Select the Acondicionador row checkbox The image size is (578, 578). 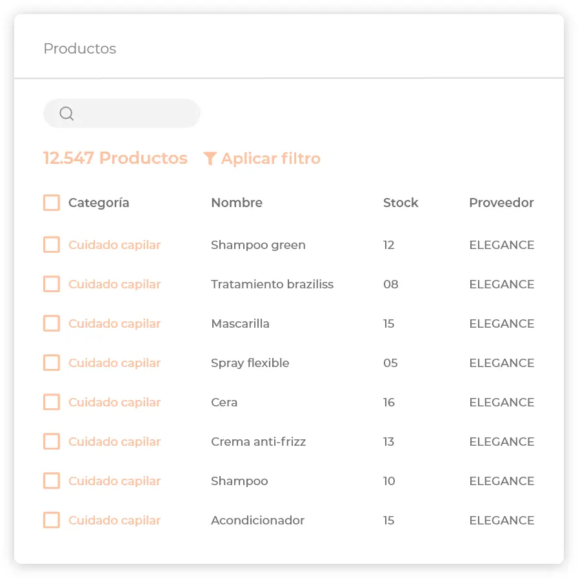52,521
